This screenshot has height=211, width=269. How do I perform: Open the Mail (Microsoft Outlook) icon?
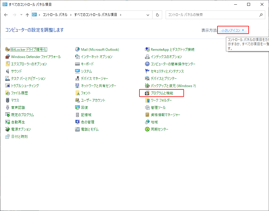coord(77,50)
